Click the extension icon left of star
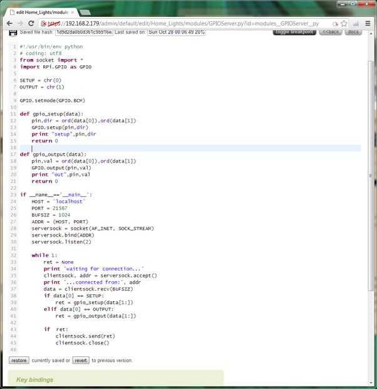The image size is (377, 389). tap(335, 24)
